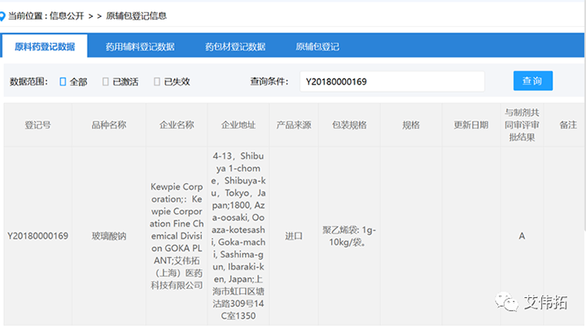Switch to the 药用辅料登记数据 tab
The width and height of the screenshot is (586, 328).
140,46
